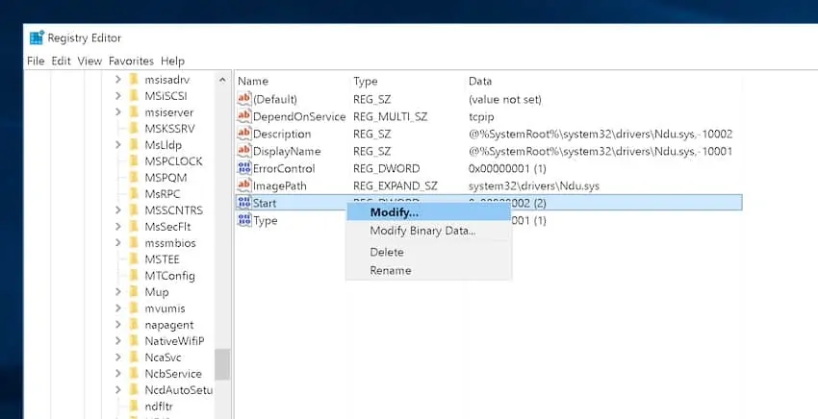Open the Help menu
Image resolution: width=818 pixels, height=419 pixels.
[172, 61]
